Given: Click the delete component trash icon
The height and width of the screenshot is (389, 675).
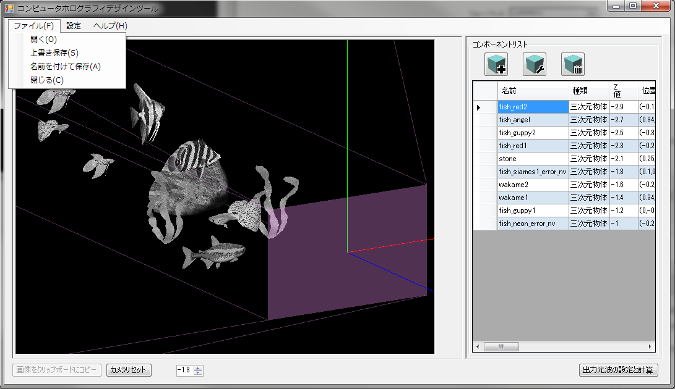Looking at the screenshot, I should coord(573,64).
